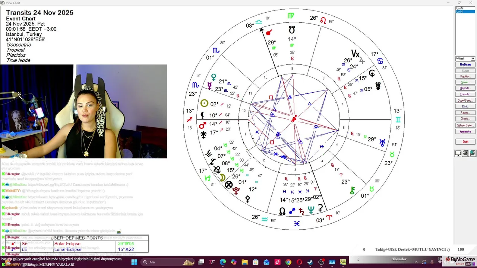Screen dimensions: 477x268
Task: Click the Part of Fortune symbol
Action: coord(229,185)
